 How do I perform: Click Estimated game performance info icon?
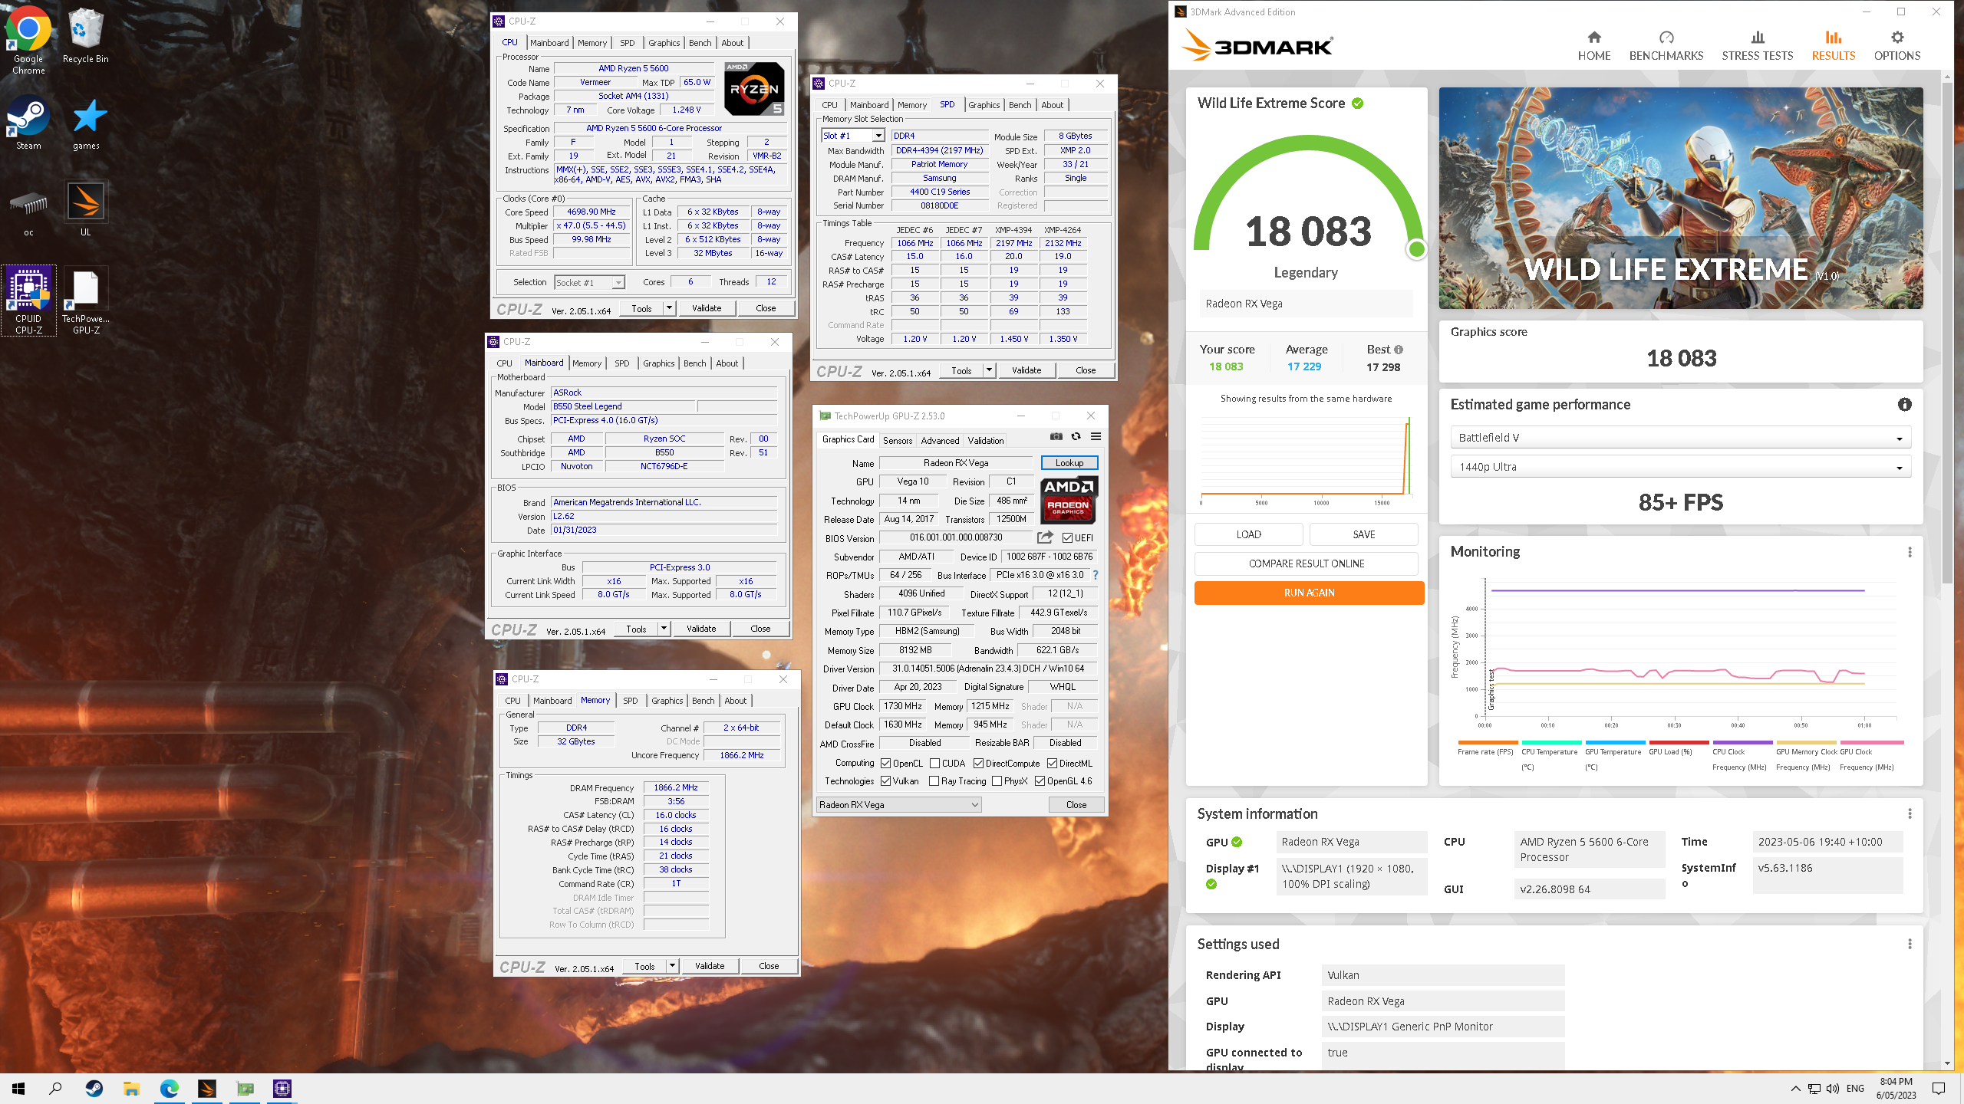pyautogui.click(x=1904, y=405)
